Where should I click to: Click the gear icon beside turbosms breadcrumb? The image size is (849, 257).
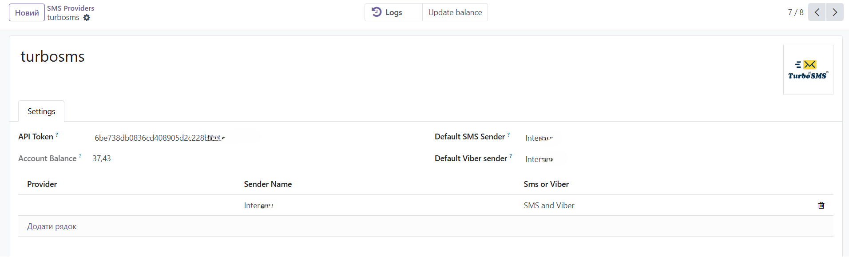tap(87, 18)
